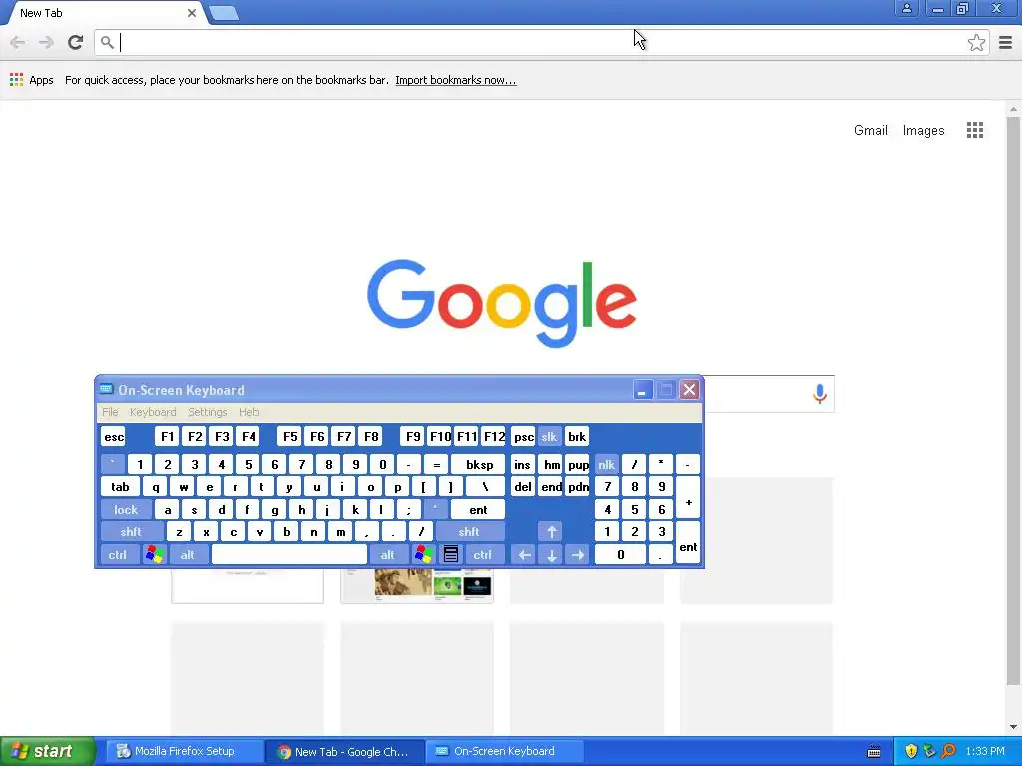This screenshot has height=766, width=1022.
Task: Open a new tab with the new-tab button
Action: (224, 13)
